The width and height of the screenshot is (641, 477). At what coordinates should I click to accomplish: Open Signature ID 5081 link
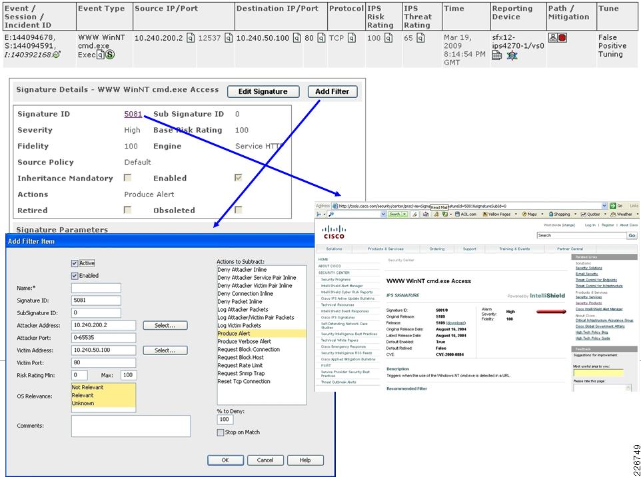pos(133,114)
